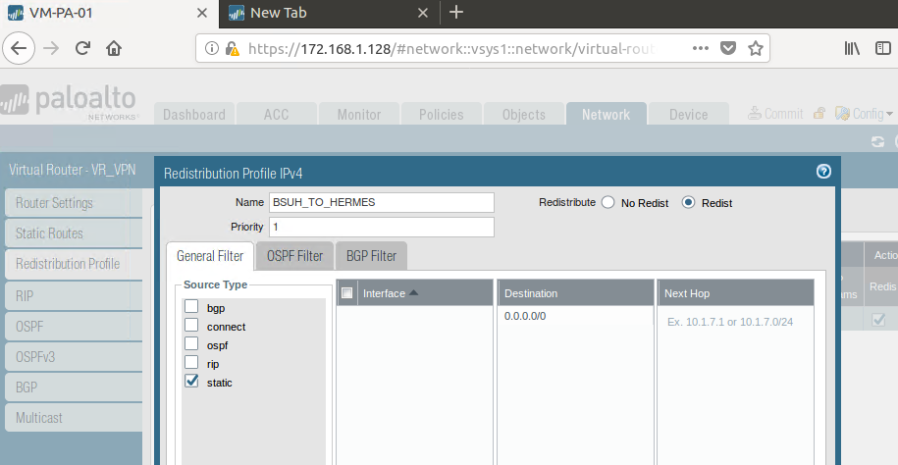Screen dimensions: 898x465
Task: Open Static Routes in the sidebar
Action: pos(50,233)
